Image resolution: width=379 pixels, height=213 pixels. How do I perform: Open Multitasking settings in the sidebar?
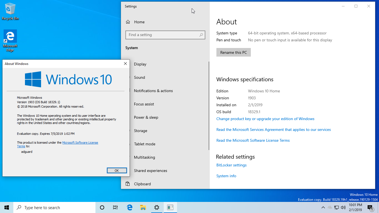pos(145,157)
